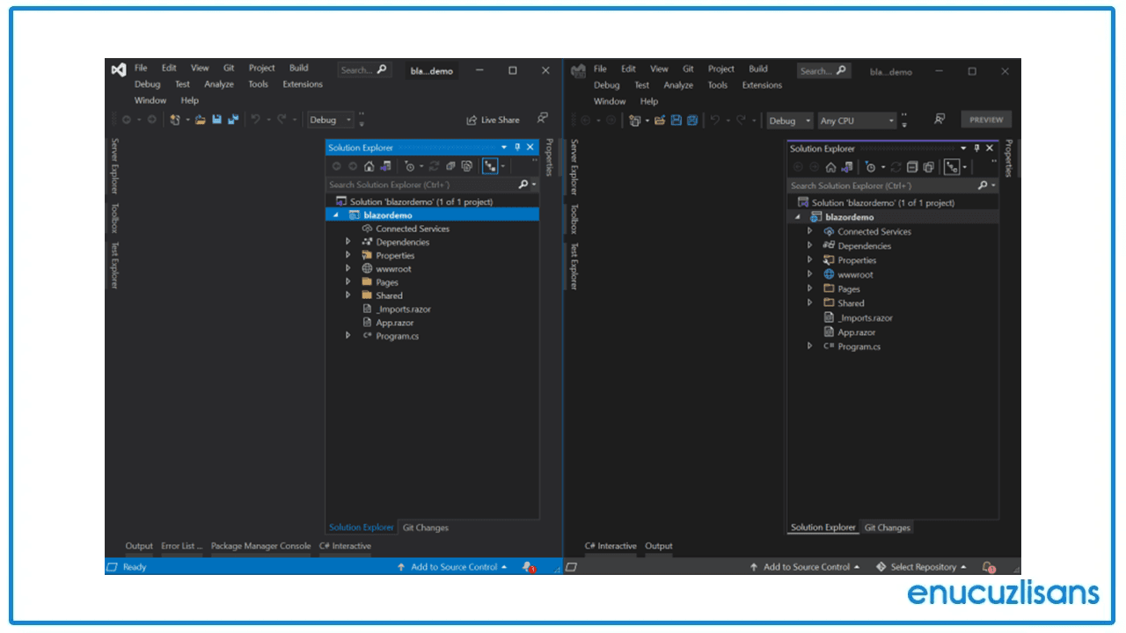The height and width of the screenshot is (633, 1126).
Task: Switch to the Git Changes tab
Action: 425,527
